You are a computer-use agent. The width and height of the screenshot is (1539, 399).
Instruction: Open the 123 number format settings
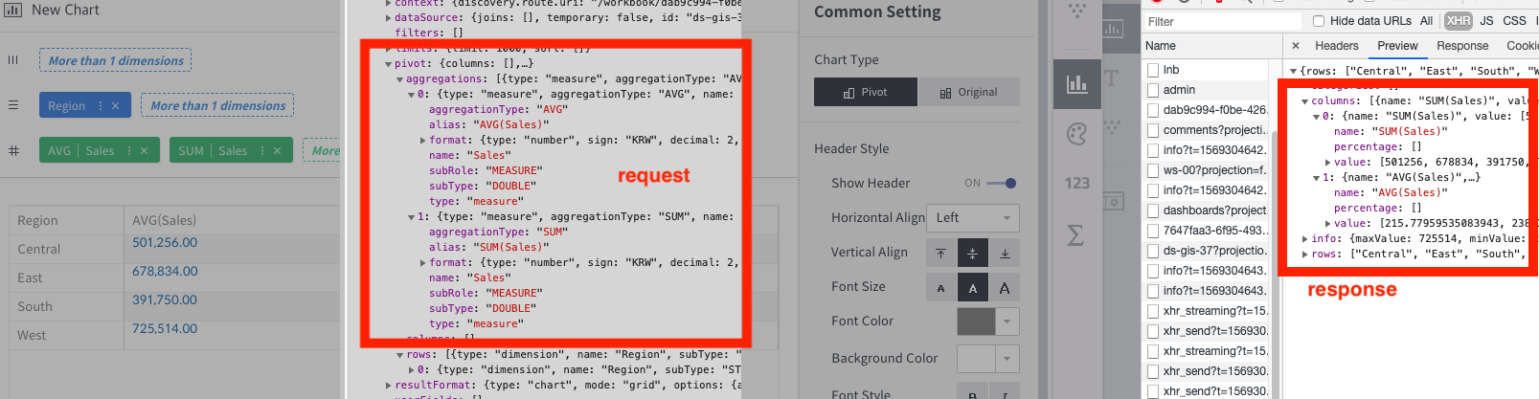1077,183
